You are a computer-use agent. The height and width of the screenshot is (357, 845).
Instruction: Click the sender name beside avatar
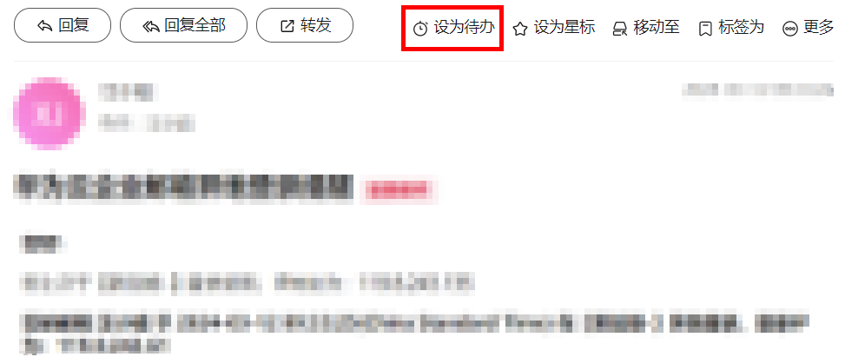pos(126,93)
